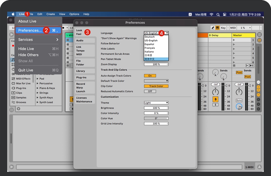Viewport: 271px width, 176px height.
Task: Toggle the Solo button on Master track
Action: point(239,100)
